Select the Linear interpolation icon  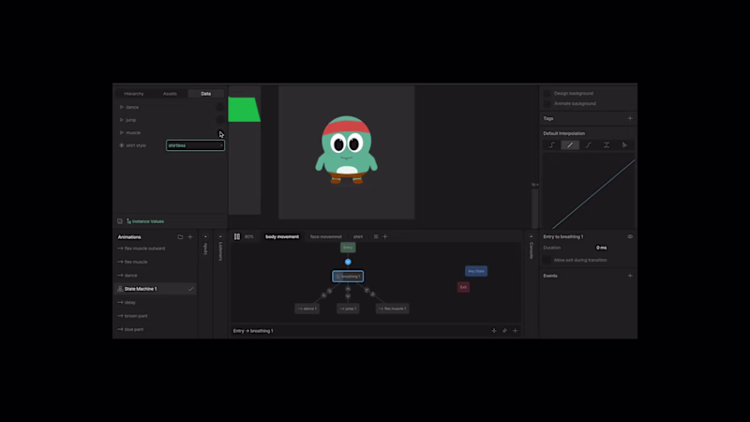(570, 145)
